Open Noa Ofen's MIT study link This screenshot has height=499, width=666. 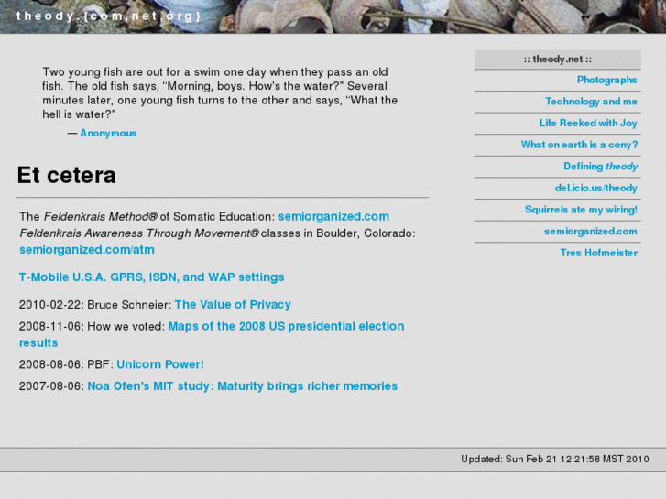pyautogui.click(x=243, y=385)
